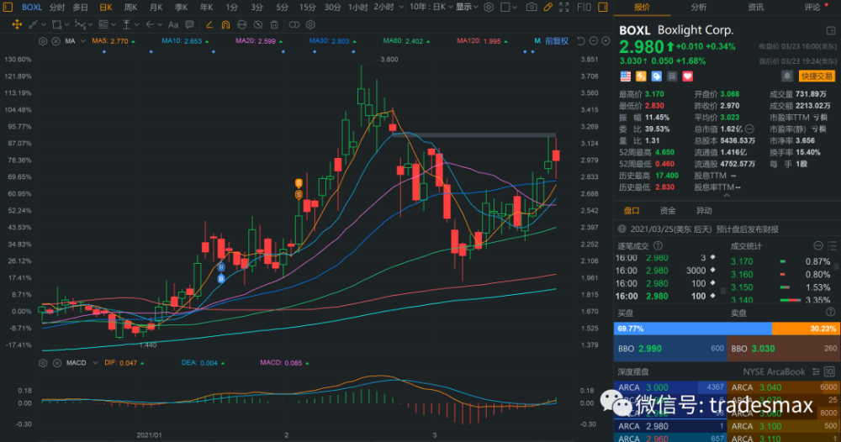The width and height of the screenshot is (841, 442).
Task: Click the 69.77% buy ratio bar
Action: point(692,329)
